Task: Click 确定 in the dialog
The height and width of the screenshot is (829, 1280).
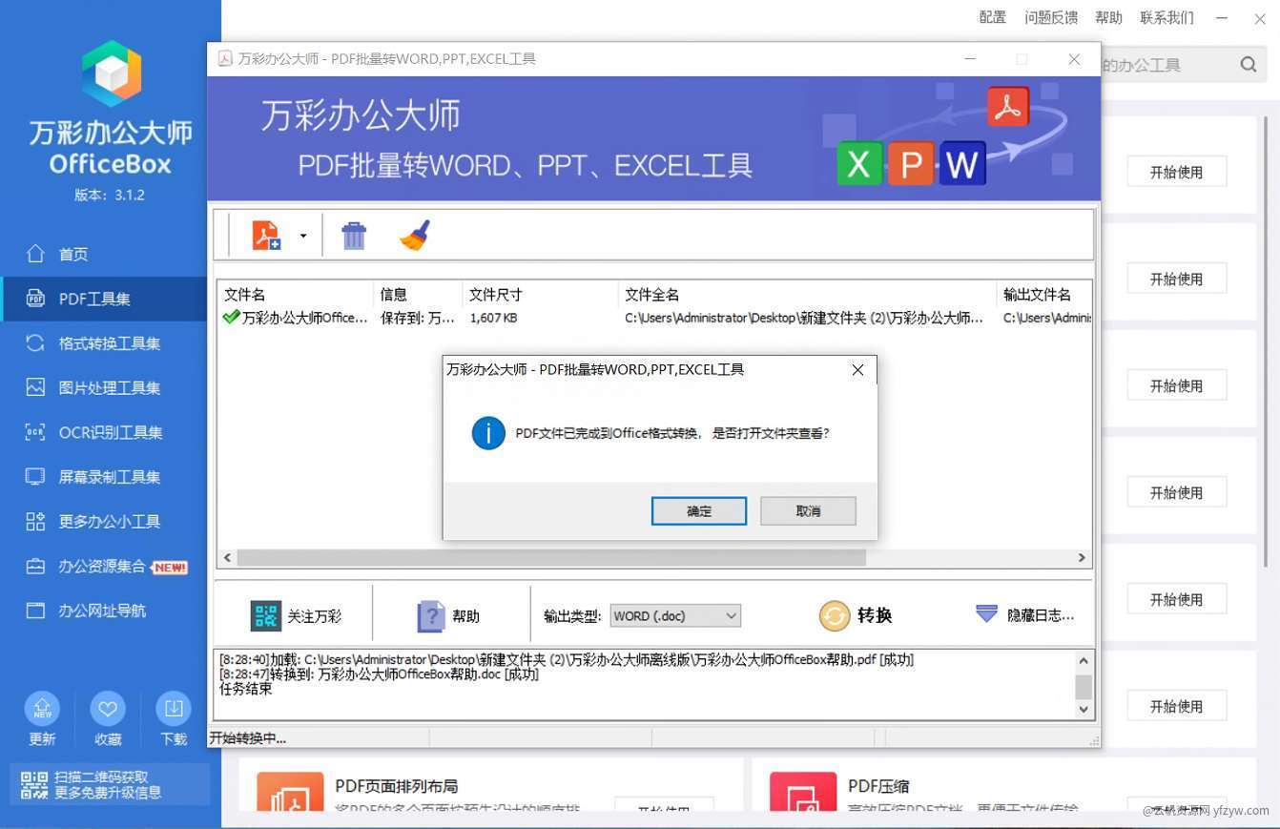Action: click(699, 511)
